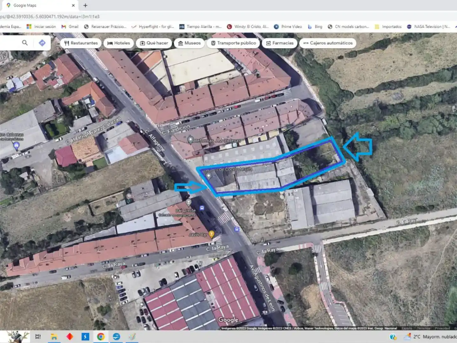Open Task View in the taskbar
This screenshot has width=457, height=343.
click(38, 337)
